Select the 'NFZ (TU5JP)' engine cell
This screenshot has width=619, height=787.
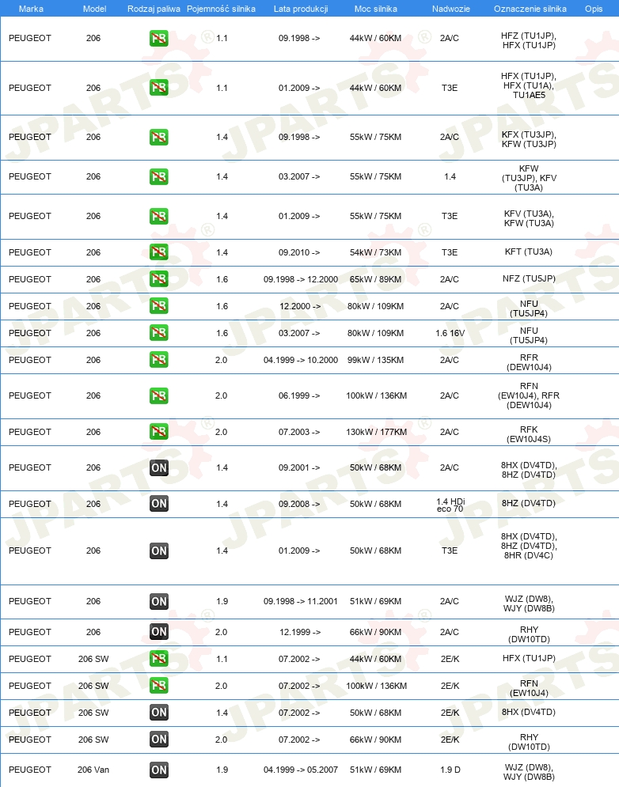529,278
